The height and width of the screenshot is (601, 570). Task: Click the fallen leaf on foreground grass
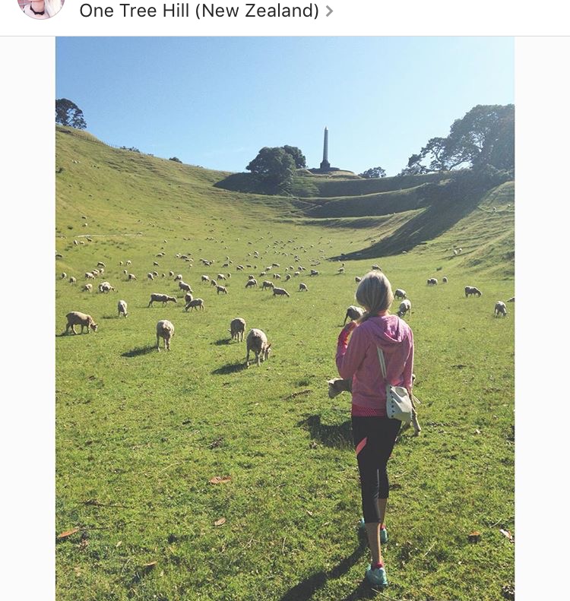coord(220,480)
